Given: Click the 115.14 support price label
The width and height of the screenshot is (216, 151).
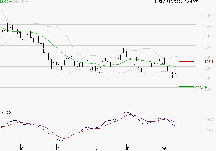Looking at the screenshot, I should pos(201,87).
